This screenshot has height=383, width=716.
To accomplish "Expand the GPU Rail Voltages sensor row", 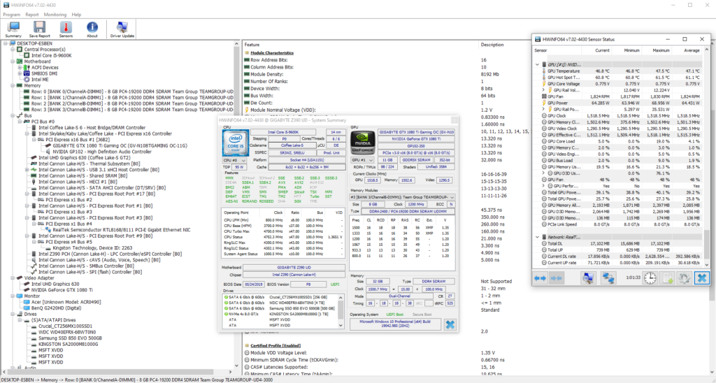I will tap(543, 90).
